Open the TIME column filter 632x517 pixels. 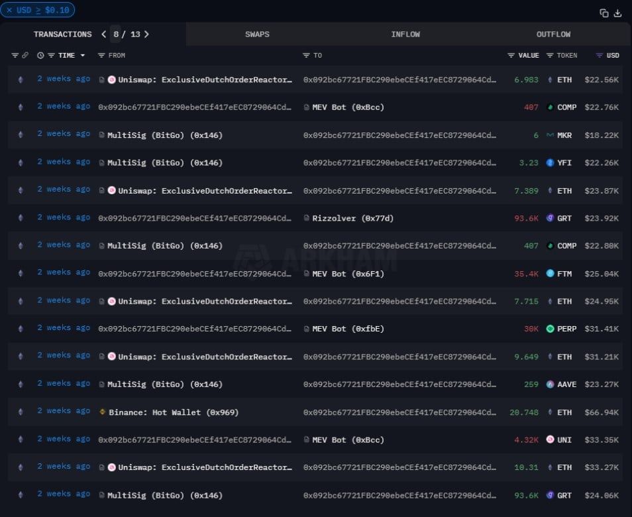(x=51, y=55)
